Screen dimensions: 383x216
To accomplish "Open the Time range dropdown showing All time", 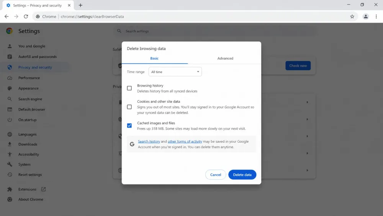I will pos(175,72).
